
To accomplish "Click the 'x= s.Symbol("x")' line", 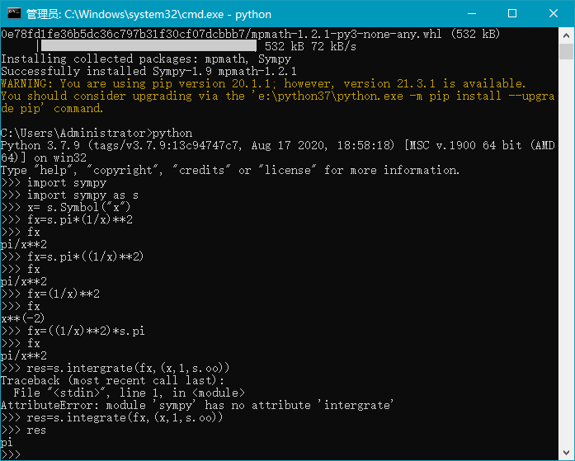I will pyautogui.click(x=79, y=208).
